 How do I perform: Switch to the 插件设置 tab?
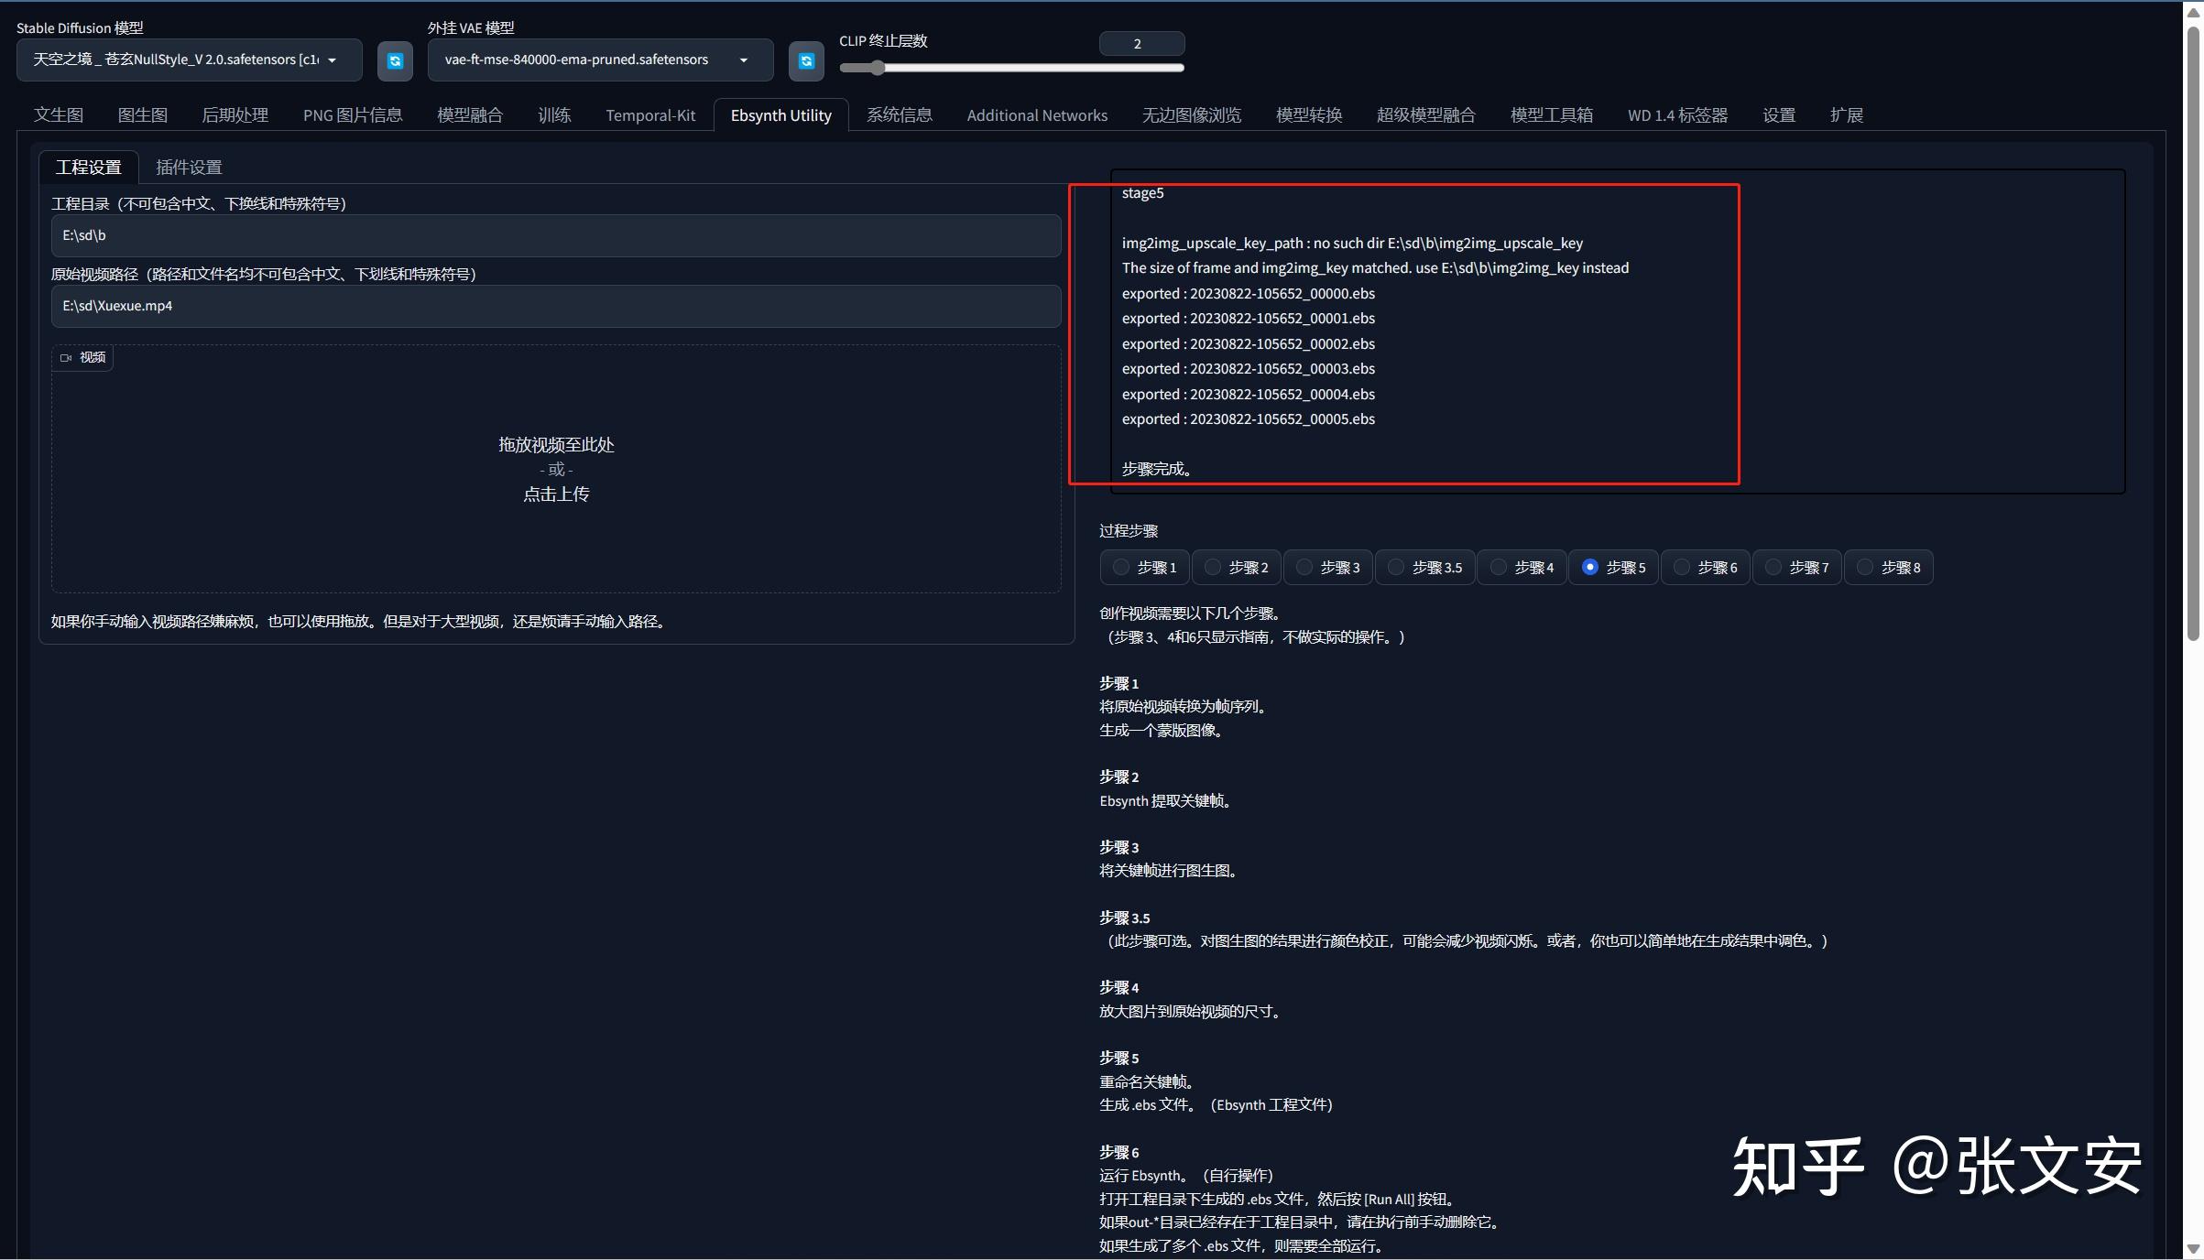tap(188, 167)
